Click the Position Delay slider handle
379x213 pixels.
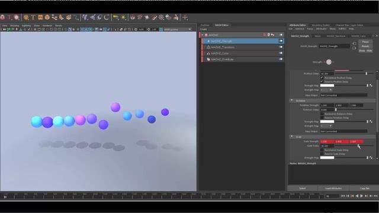click(367, 73)
